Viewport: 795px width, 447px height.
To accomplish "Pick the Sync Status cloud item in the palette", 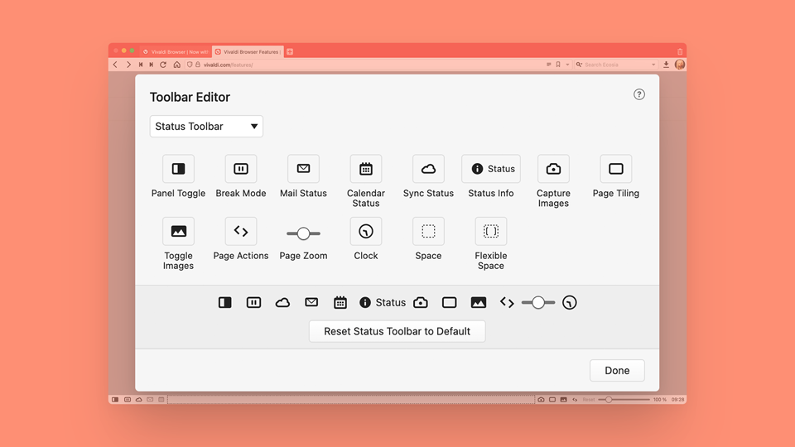I will coord(428,169).
